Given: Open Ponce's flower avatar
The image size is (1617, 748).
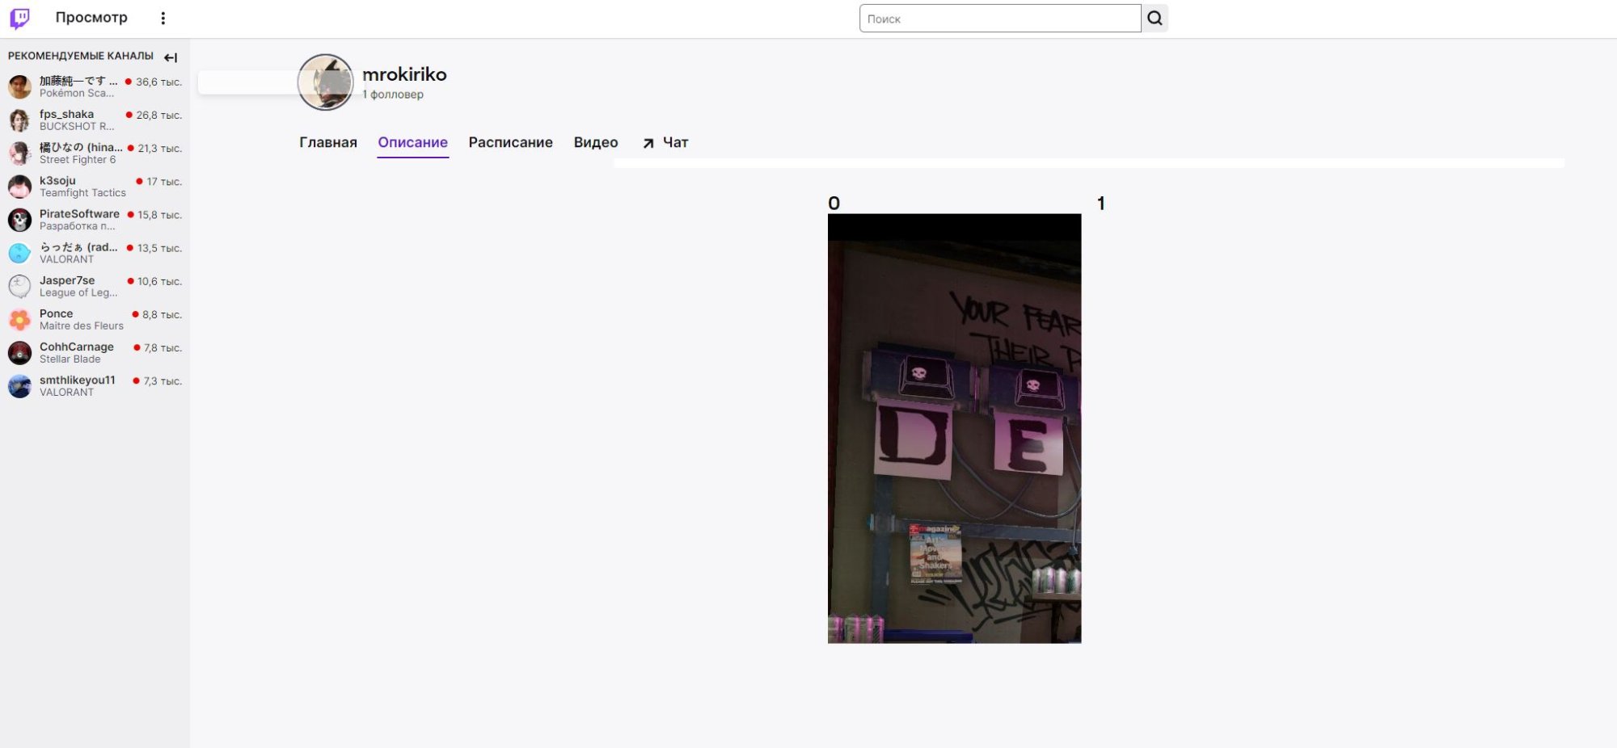Looking at the screenshot, I should (19, 318).
